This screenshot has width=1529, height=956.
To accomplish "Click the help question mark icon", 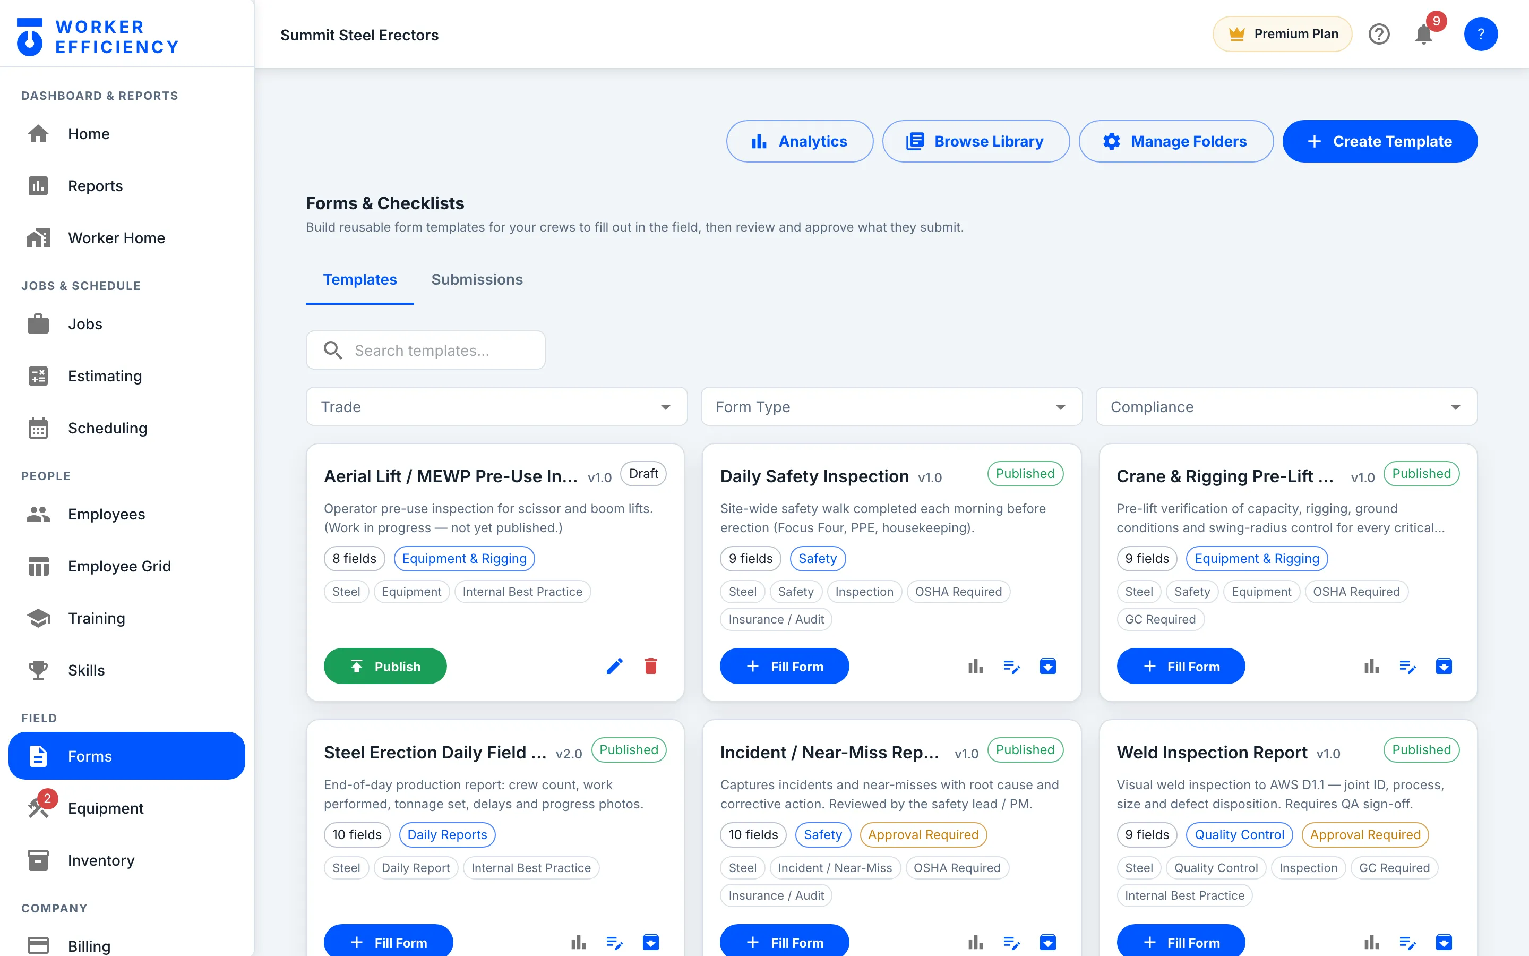I will coord(1379,34).
